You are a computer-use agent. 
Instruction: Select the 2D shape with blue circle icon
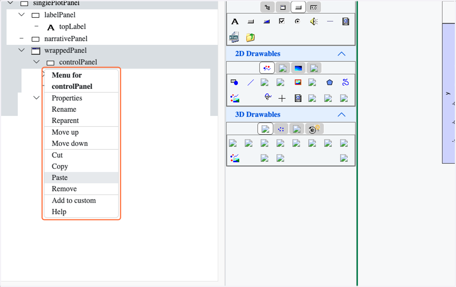tap(234, 82)
